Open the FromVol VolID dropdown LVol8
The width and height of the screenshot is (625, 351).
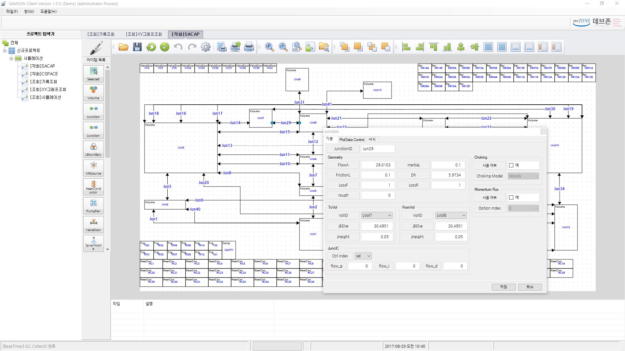pyautogui.click(x=451, y=215)
